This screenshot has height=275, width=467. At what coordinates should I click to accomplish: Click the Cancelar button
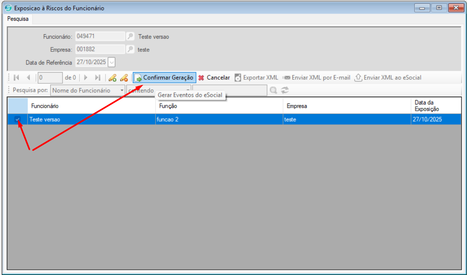(214, 78)
